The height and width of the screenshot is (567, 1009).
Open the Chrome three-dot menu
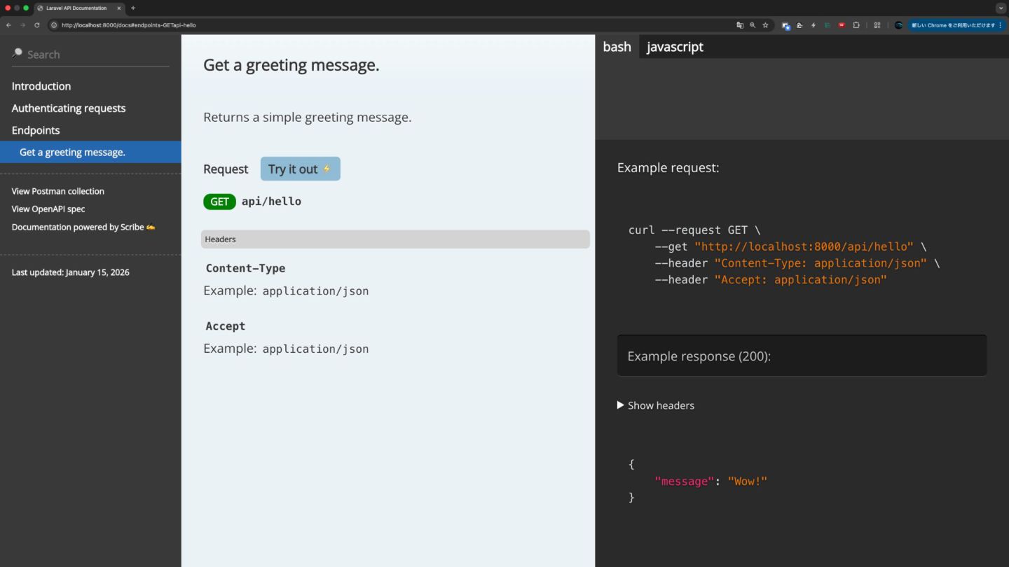tap(1001, 25)
